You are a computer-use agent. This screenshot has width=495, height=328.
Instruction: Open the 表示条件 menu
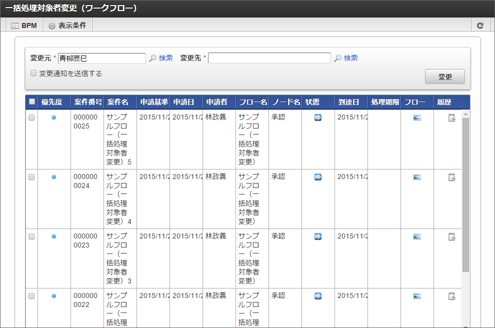67,25
